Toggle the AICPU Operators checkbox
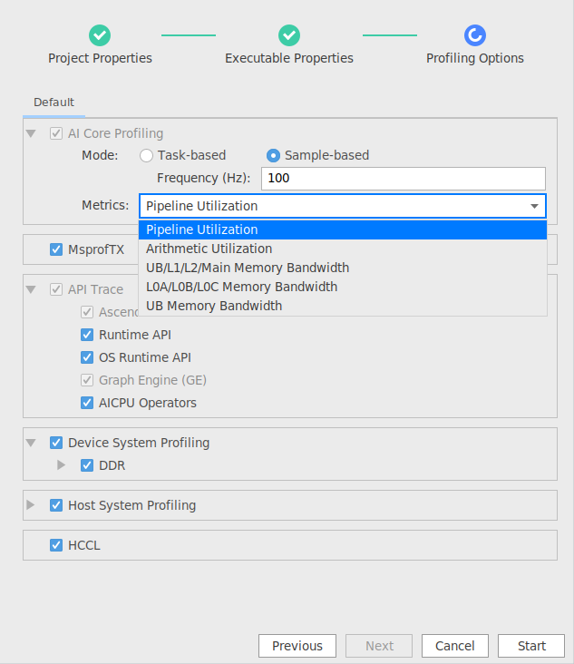This screenshot has height=664, width=574. click(x=87, y=403)
